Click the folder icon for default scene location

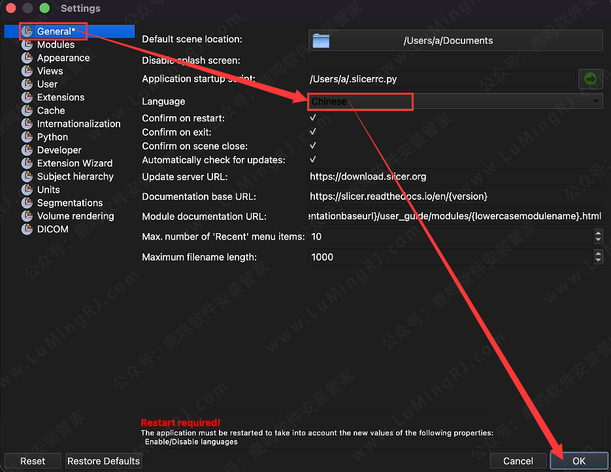click(x=321, y=40)
